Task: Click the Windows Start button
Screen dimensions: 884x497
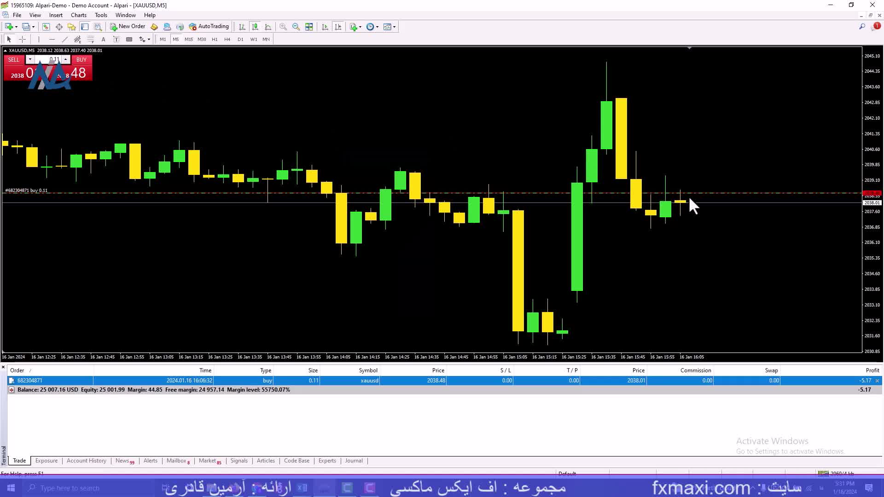Action: tap(11, 488)
